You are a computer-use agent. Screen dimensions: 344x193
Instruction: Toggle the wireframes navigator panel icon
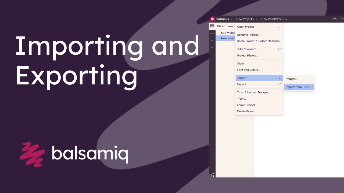point(212,26)
